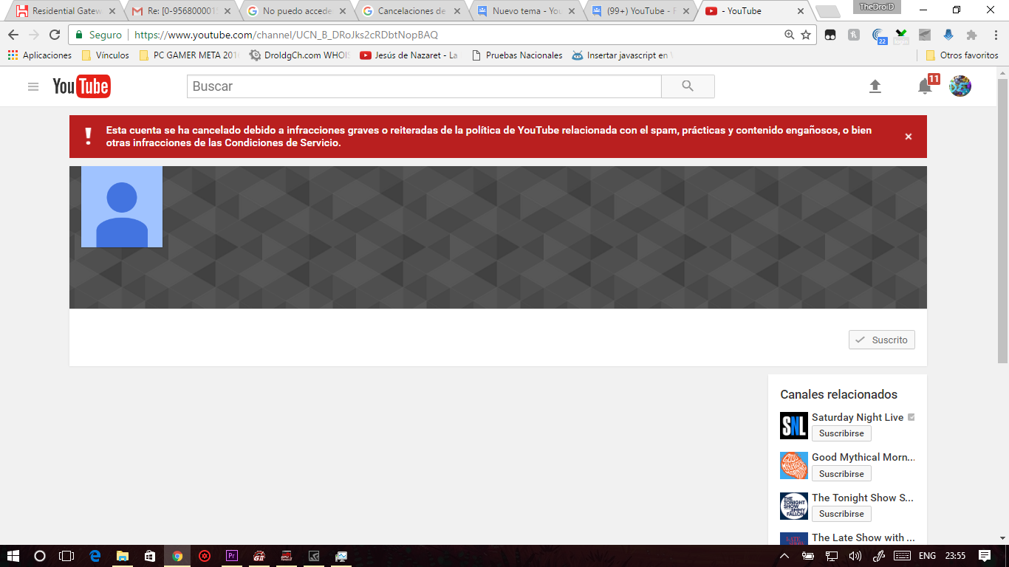Open the Insertar javascript bookmark
Viewport: 1009px width, 567px height.
pos(621,55)
